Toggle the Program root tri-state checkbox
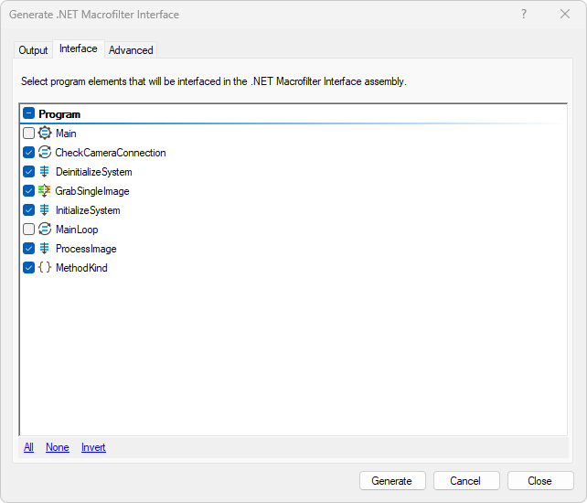The height and width of the screenshot is (503, 587). point(28,114)
